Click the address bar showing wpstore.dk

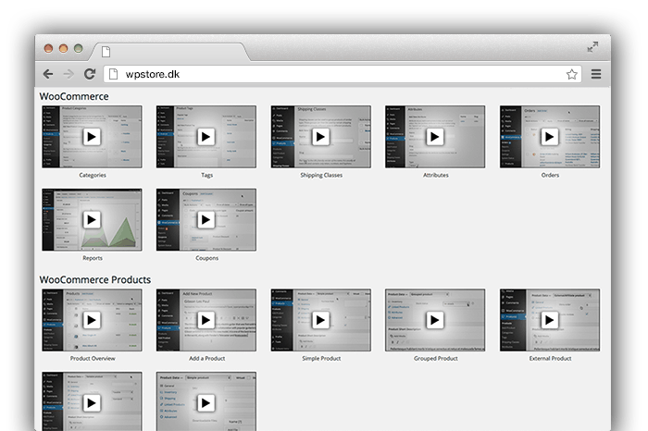tap(343, 74)
